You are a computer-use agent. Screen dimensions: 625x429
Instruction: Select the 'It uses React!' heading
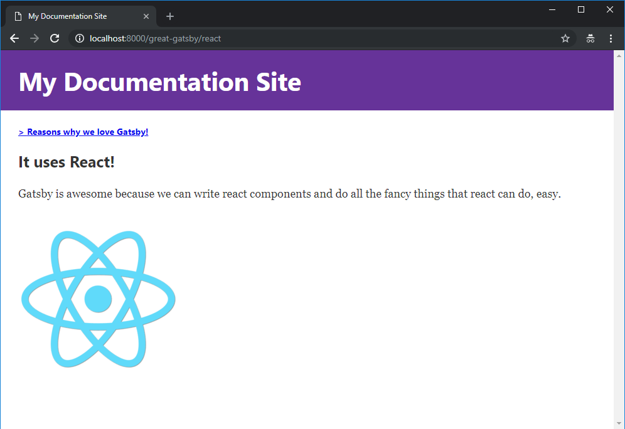coord(66,162)
